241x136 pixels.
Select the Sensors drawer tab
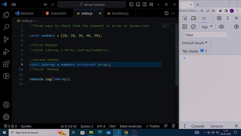pos(217,126)
